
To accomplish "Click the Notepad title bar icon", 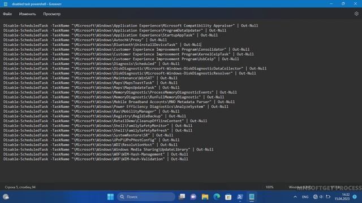I will [x=6, y=4].
